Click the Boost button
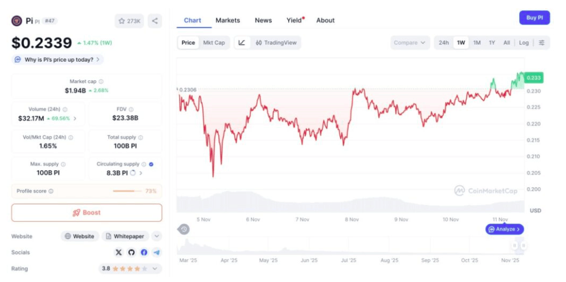This screenshot has width=566, height=282. point(87,213)
